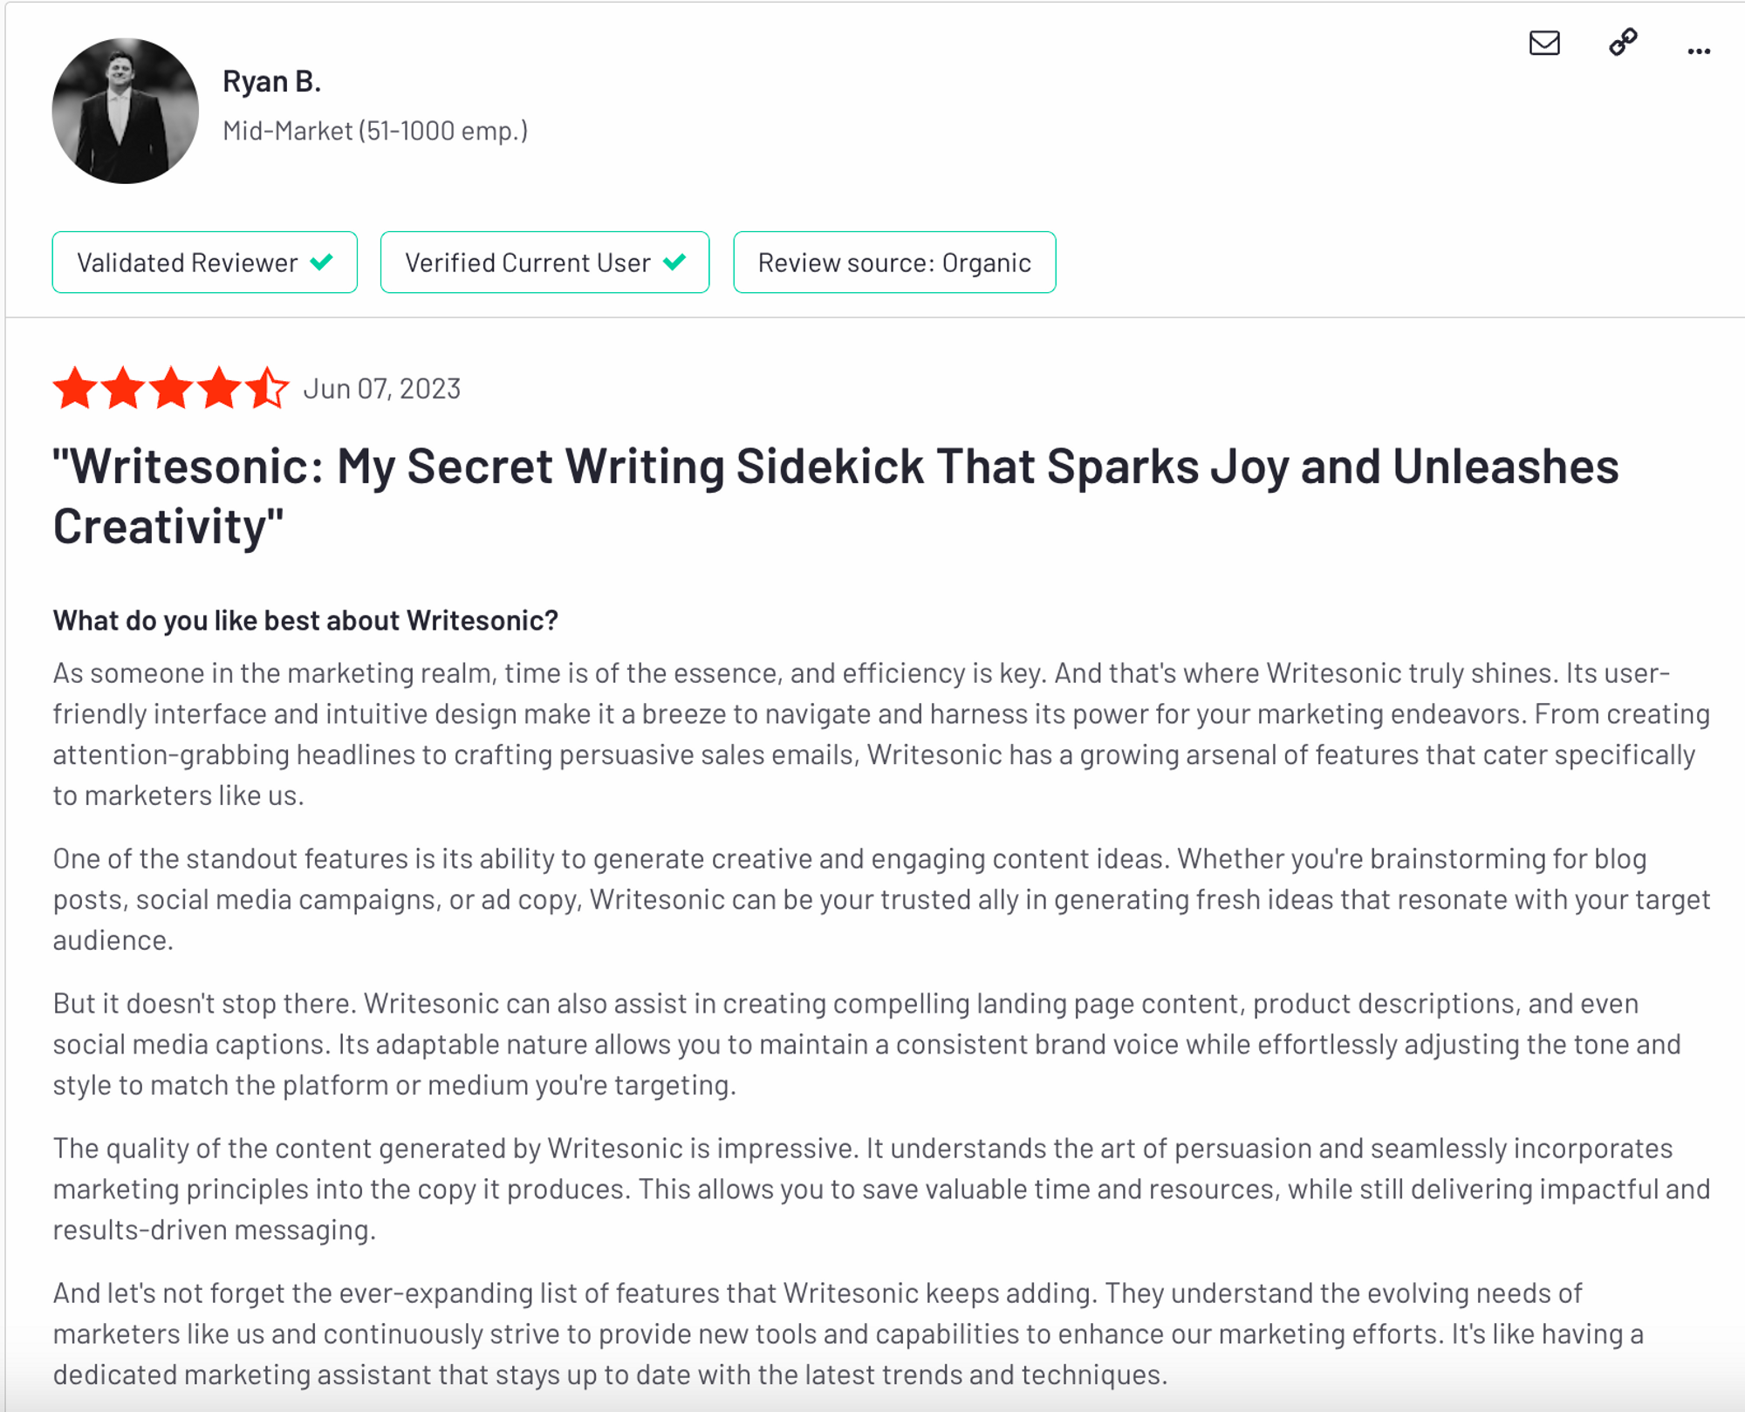Viewport: 1745px width, 1412px height.
Task: Click the review date Jun 07, 2023
Action: (x=381, y=388)
